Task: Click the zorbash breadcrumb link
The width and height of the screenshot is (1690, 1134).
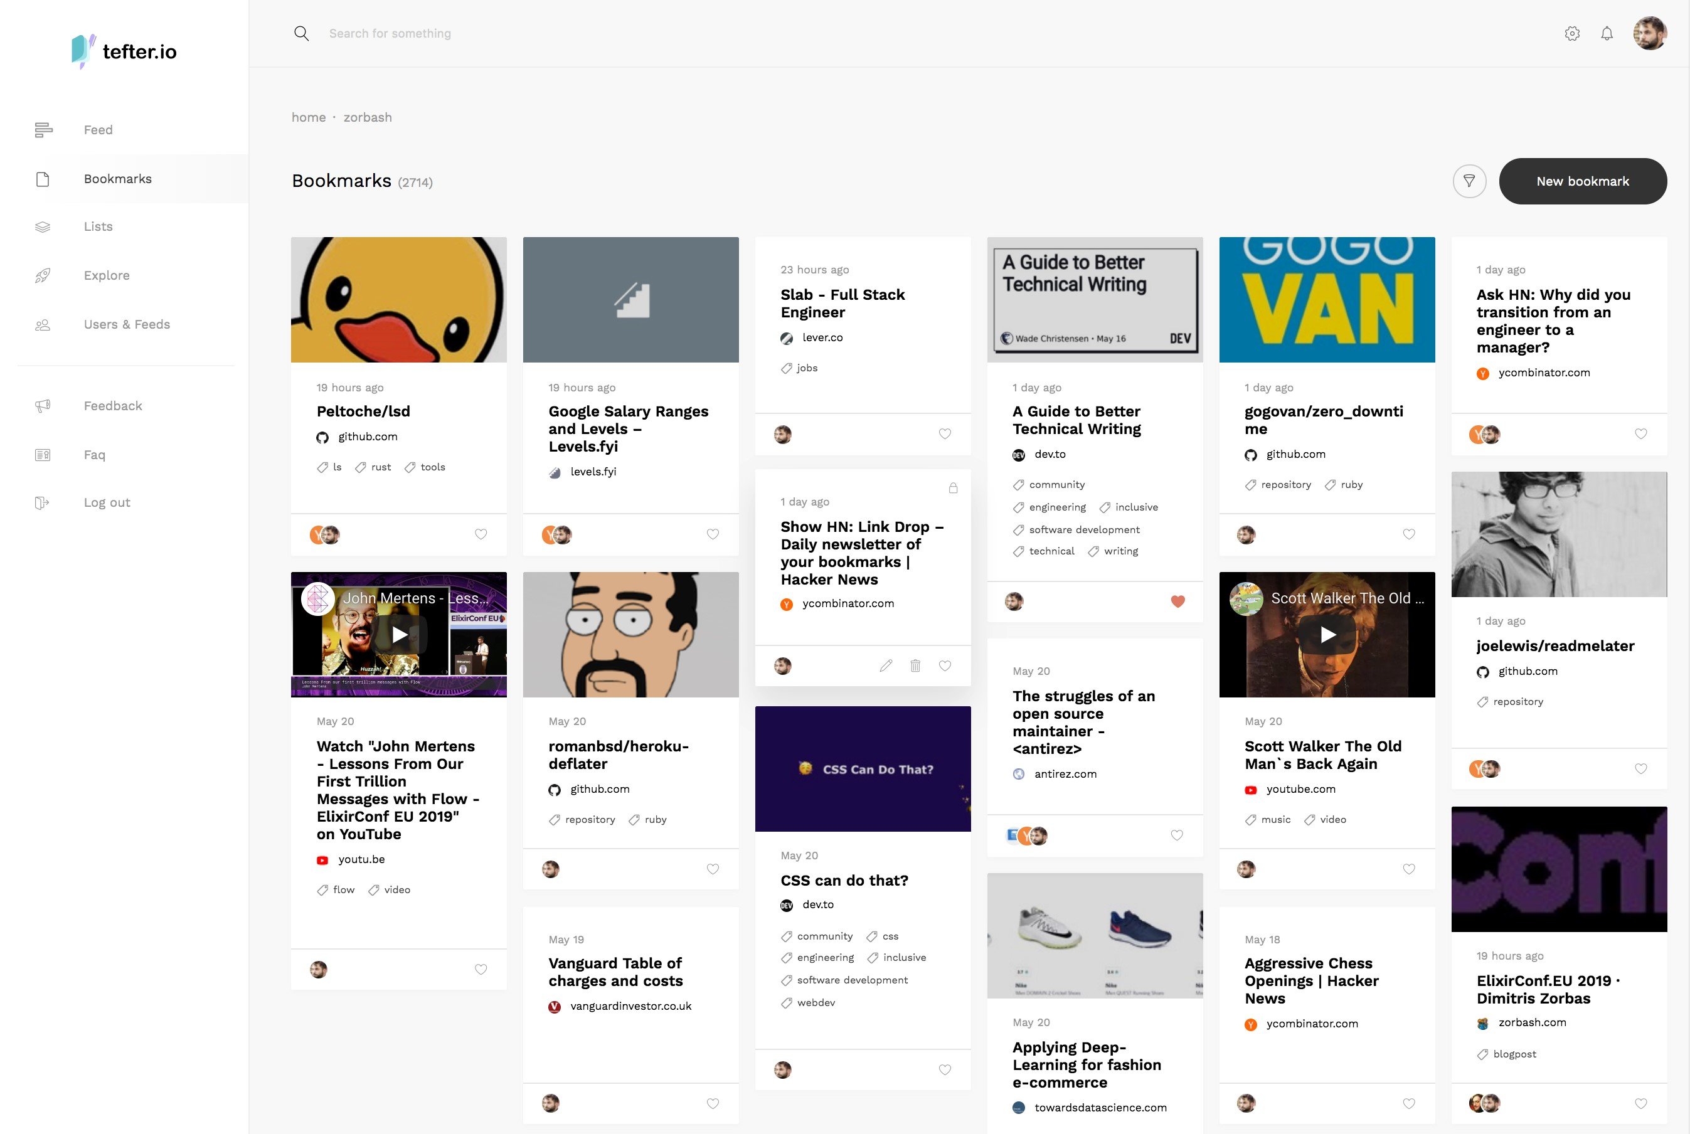Action: [368, 117]
